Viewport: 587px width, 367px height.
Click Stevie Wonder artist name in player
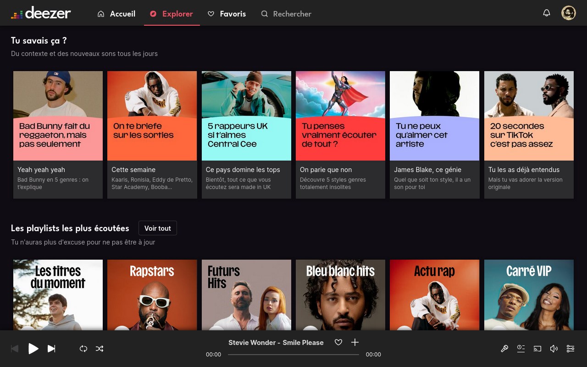[252, 343]
